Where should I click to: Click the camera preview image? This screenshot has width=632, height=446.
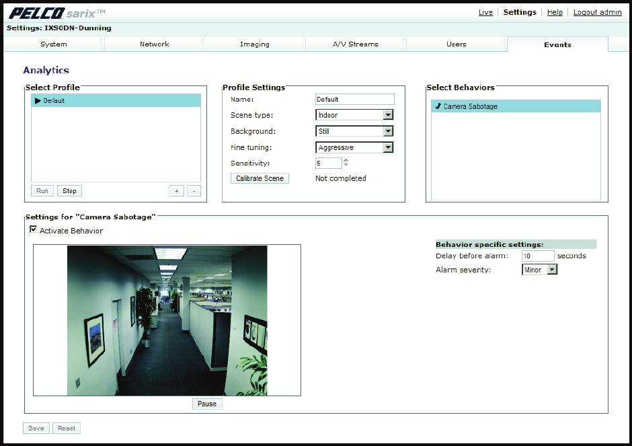pyautogui.click(x=167, y=320)
